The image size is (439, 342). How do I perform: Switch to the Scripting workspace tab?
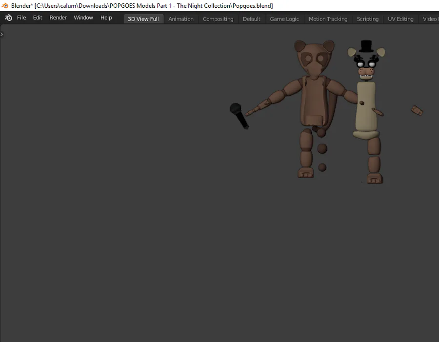pyautogui.click(x=368, y=19)
